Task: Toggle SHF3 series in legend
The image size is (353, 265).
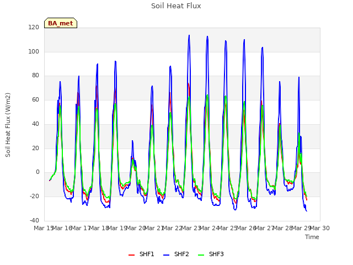Action: (211, 254)
